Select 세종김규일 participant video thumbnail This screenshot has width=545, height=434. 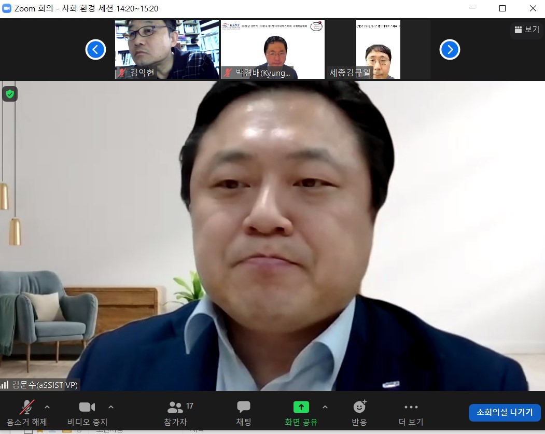(x=378, y=49)
